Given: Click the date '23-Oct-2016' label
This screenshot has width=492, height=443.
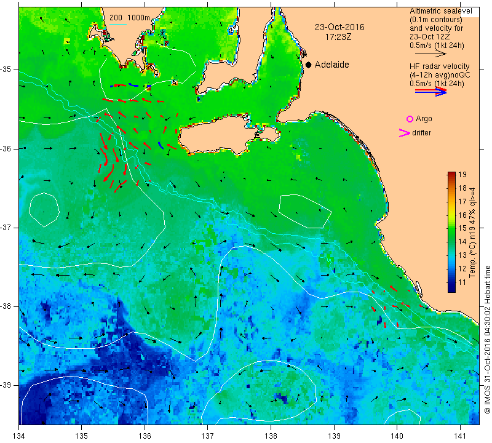Looking at the screenshot, I should pyautogui.click(x=339, y=27).
